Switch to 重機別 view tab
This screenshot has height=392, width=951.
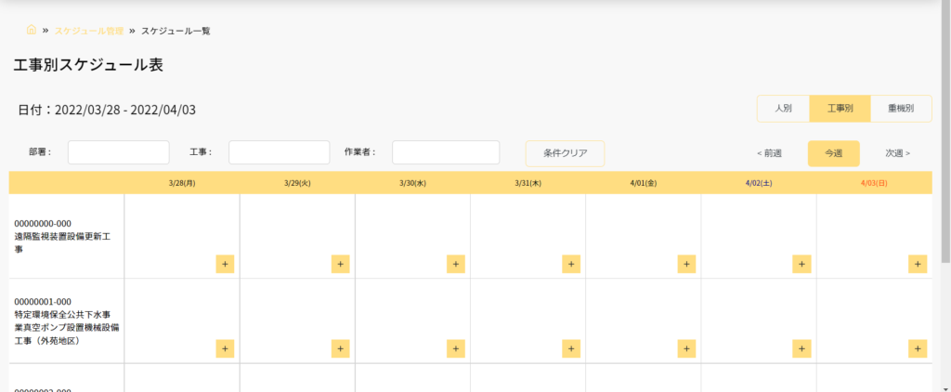[901, 109]
